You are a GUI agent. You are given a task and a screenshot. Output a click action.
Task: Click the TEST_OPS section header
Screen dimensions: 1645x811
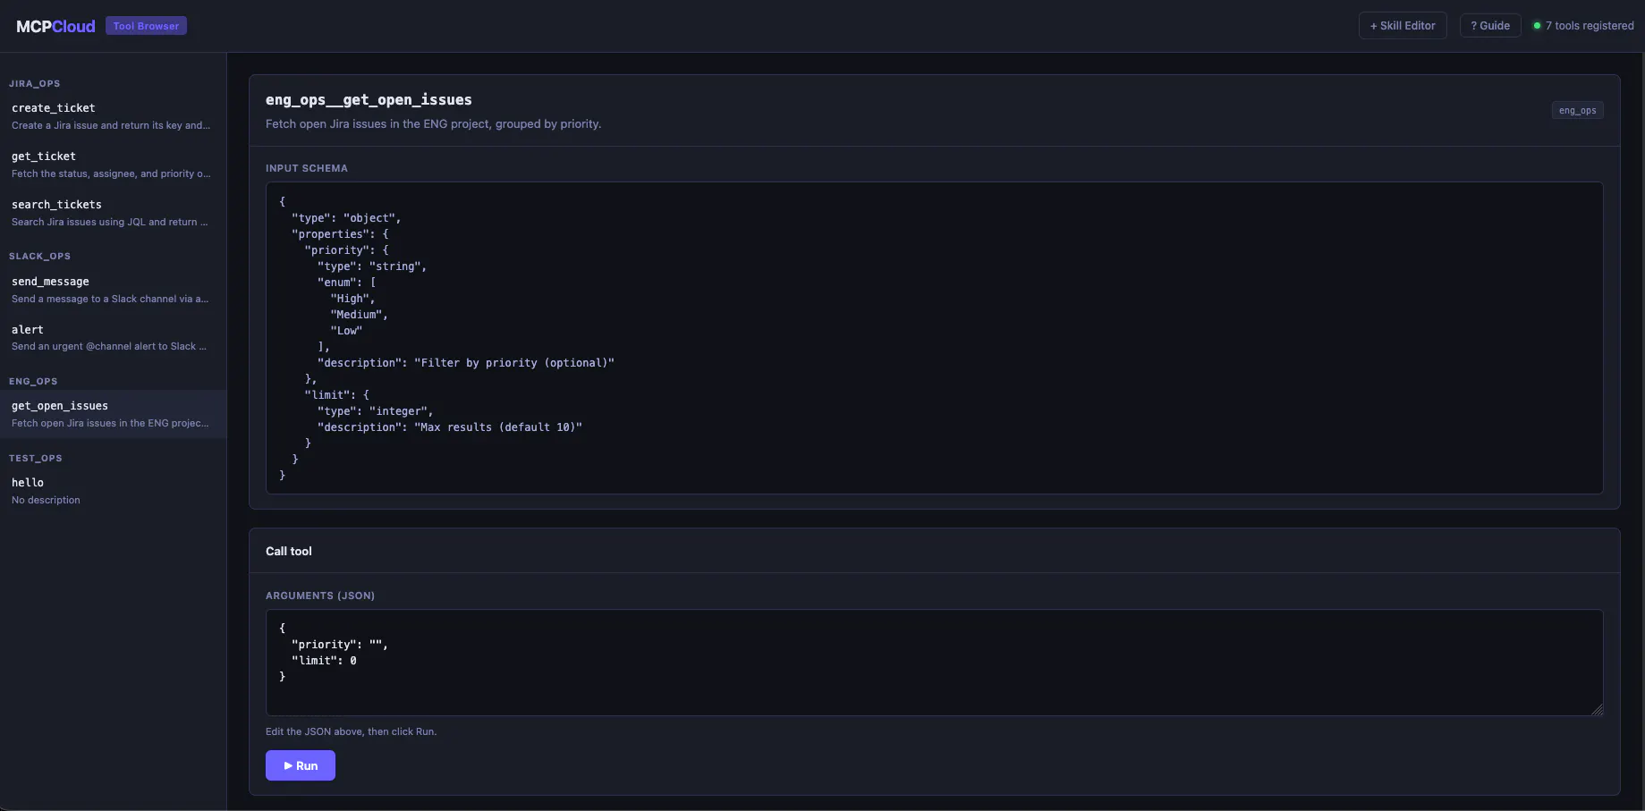[x=36, y=459]
